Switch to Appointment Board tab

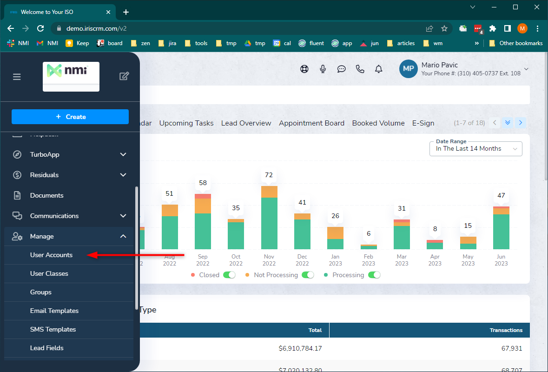click(x=312, y=123)
